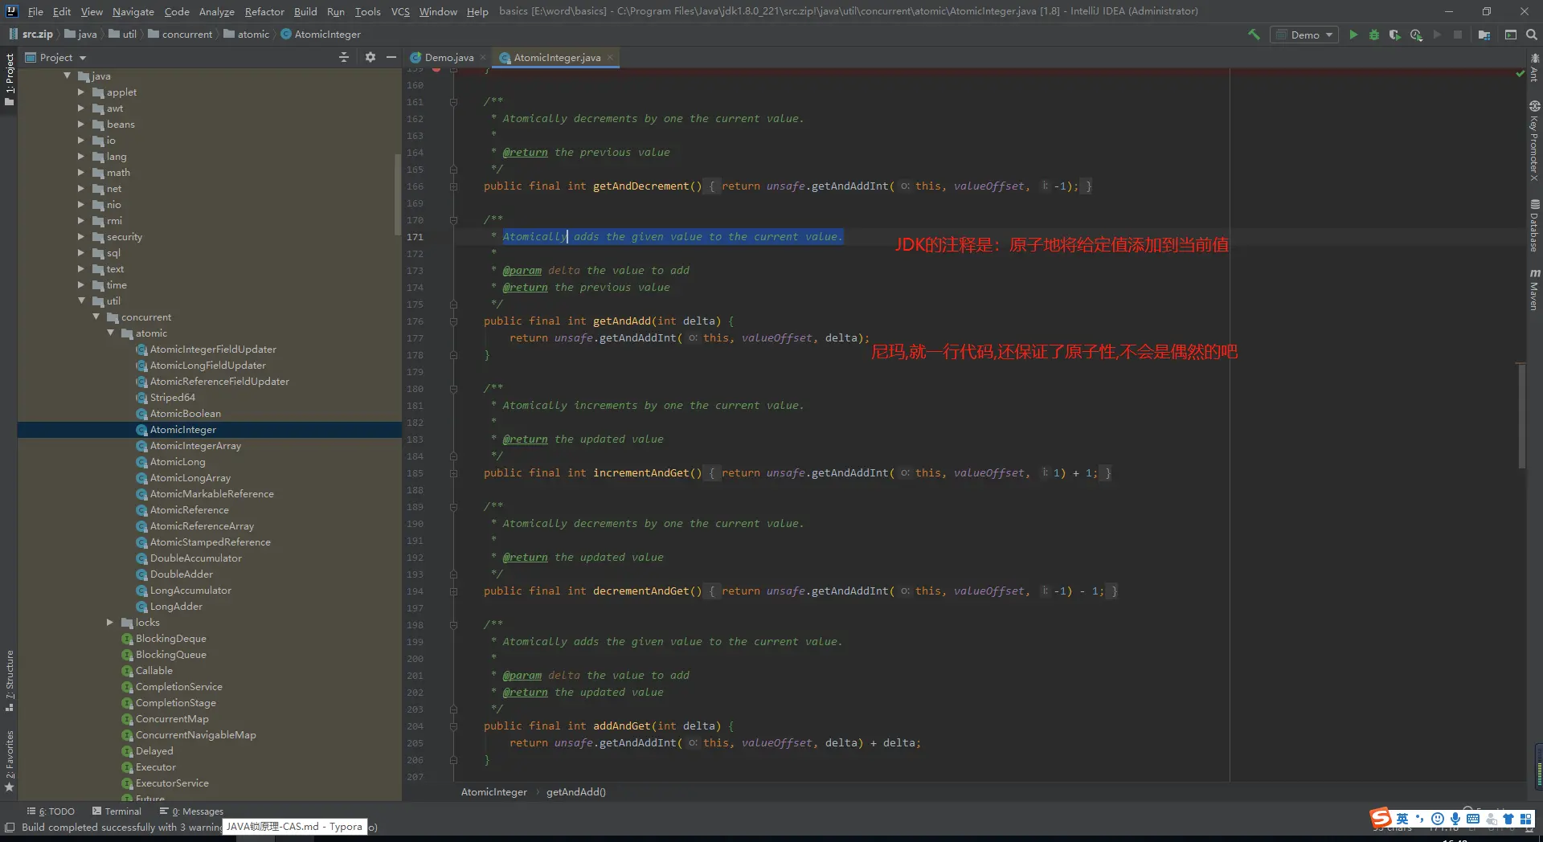Expand folded incrementAndGet method body

tap(454, 472)
